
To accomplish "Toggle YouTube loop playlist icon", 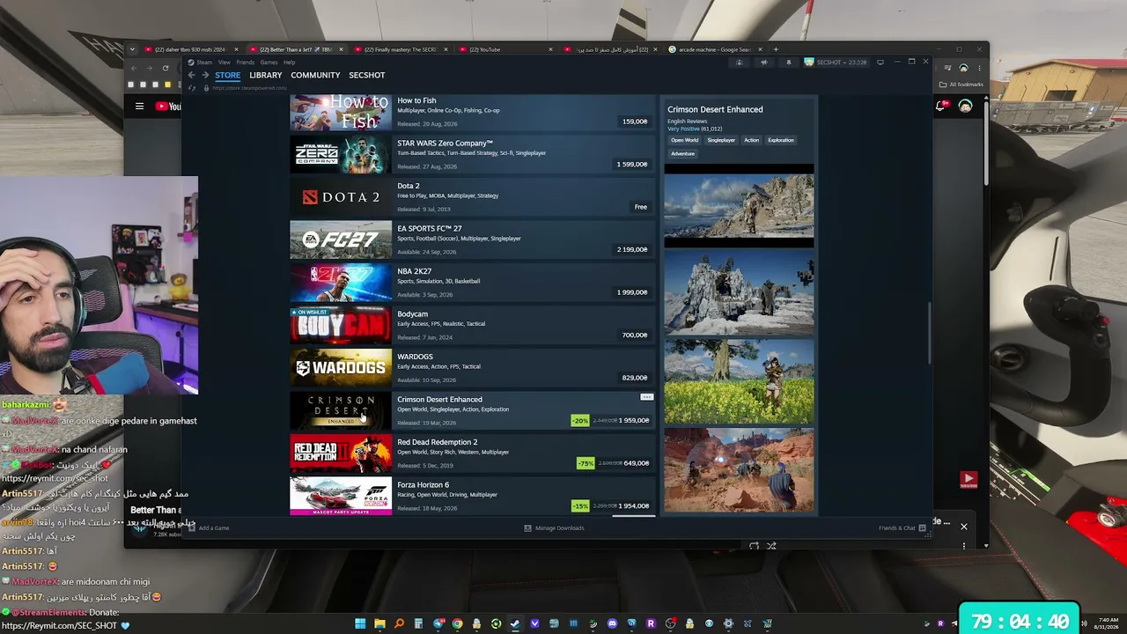I will [754, 546].
